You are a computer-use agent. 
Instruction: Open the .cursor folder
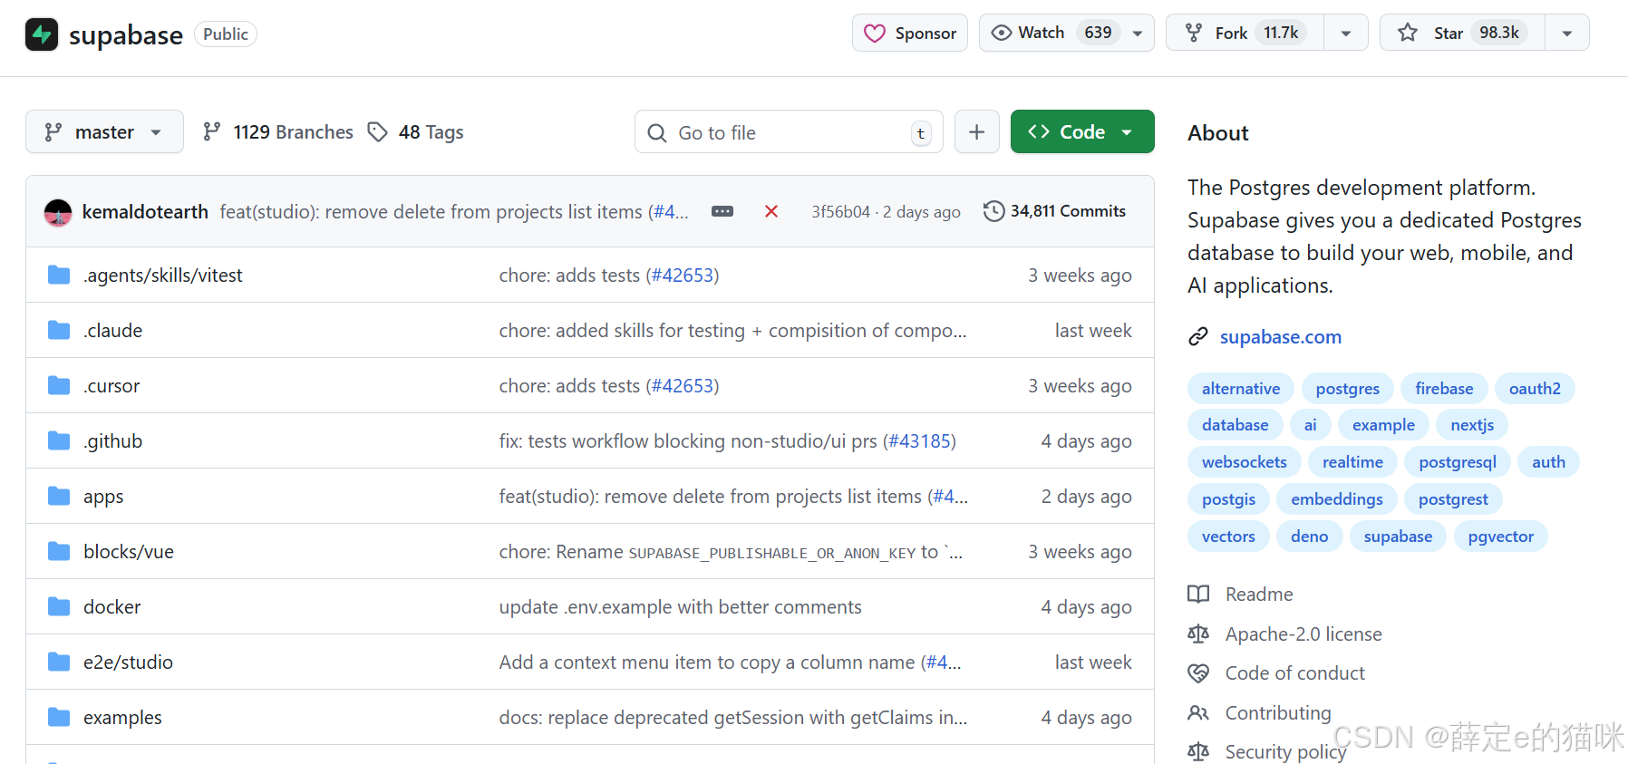click(x=111, y=386)
